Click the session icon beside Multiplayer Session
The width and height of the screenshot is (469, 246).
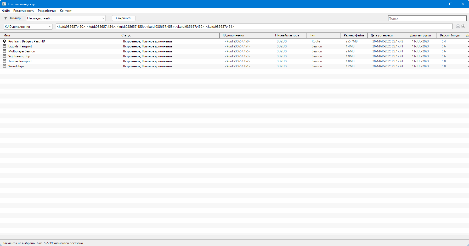(x=4, y=51)
